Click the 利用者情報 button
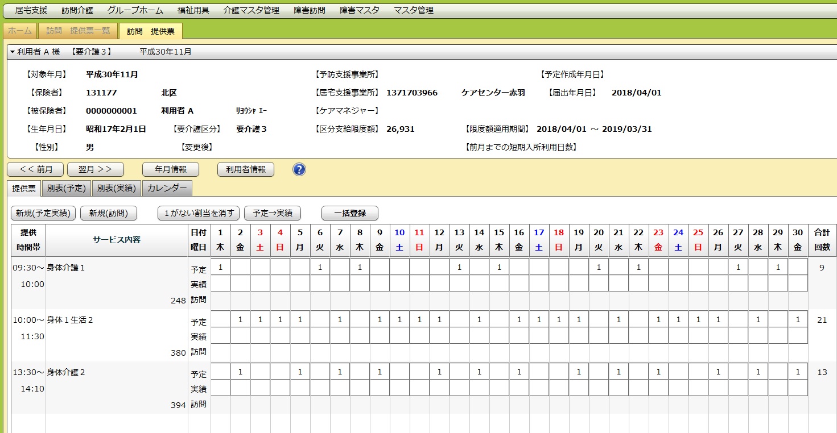 point(246,169)
